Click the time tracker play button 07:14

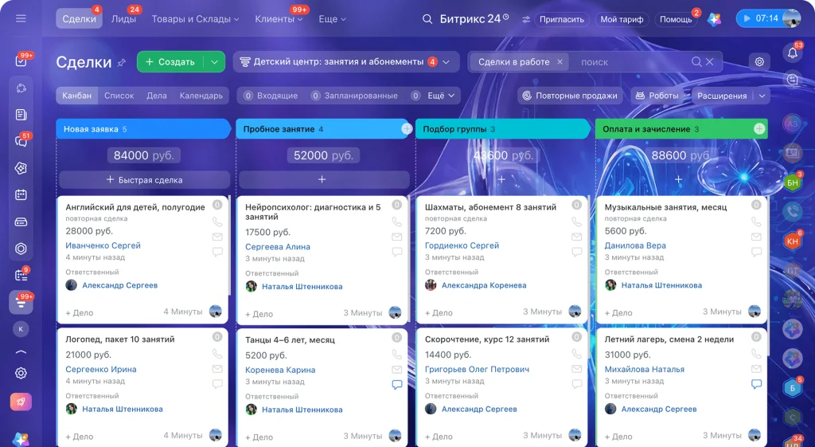point(747,19)
